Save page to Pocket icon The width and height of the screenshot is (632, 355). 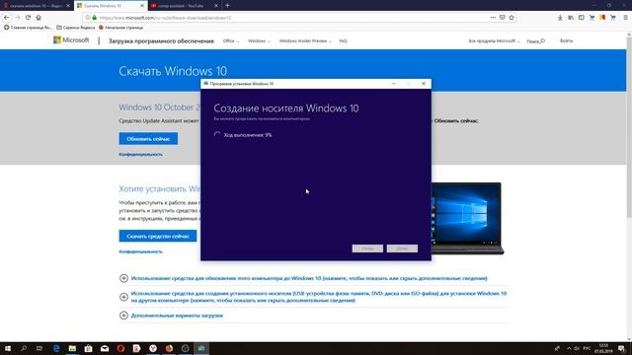pyautogui.click(x=503, y=18)
